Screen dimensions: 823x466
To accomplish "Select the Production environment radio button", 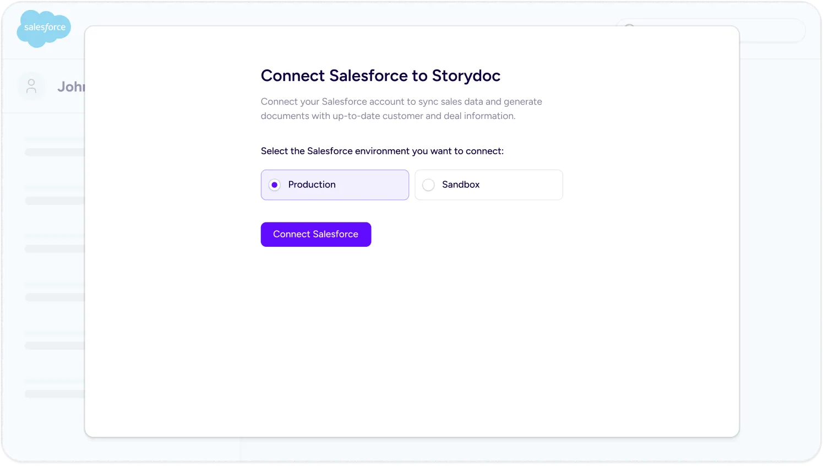I will (x=274, y=185).
